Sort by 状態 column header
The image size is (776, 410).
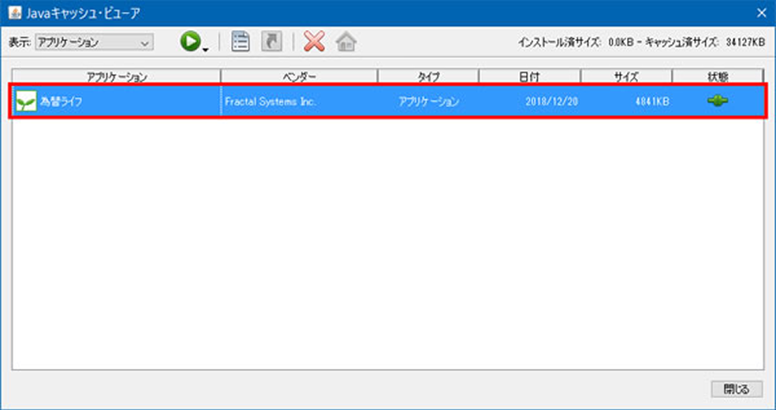coord(718,76)
